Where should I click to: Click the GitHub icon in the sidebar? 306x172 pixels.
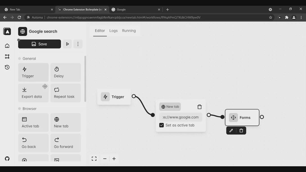[x=7, y=159]
